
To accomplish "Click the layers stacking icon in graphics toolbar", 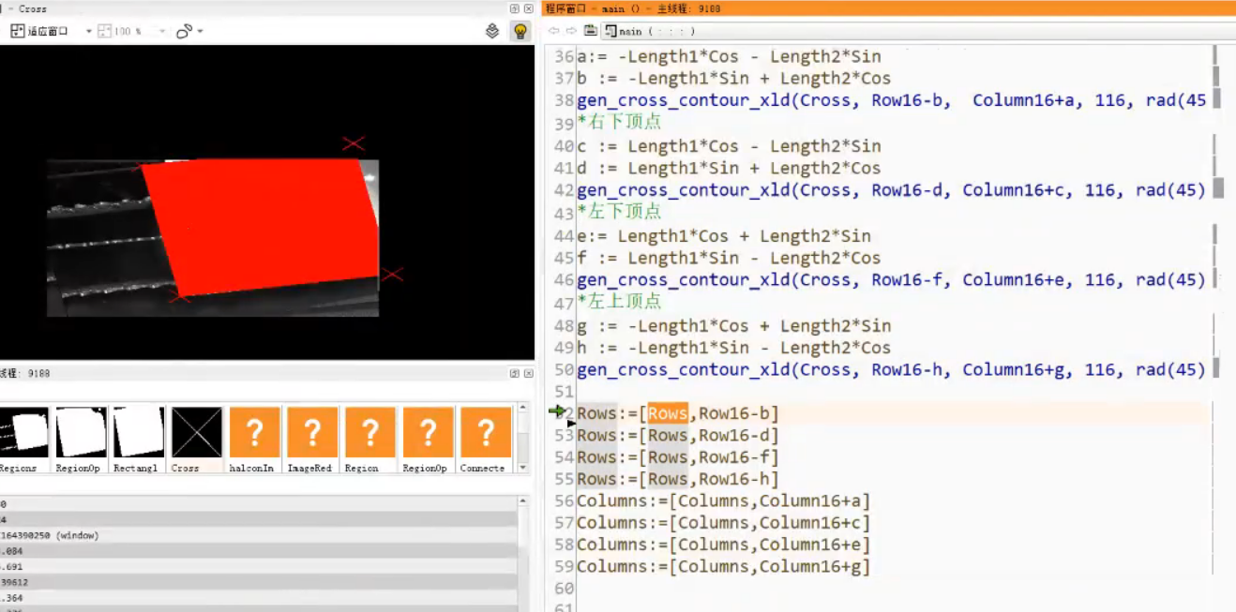I will 492,30.
